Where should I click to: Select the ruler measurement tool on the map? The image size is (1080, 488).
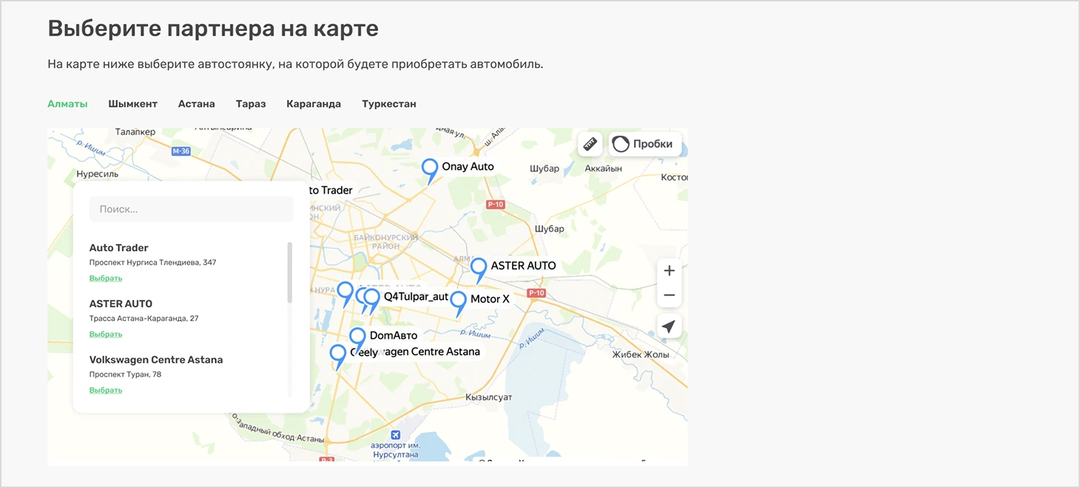pos(590,143)
